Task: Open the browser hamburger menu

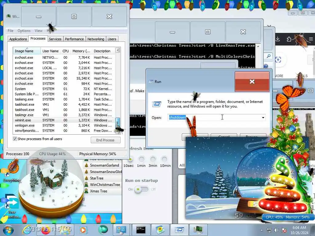Action: 311,39
